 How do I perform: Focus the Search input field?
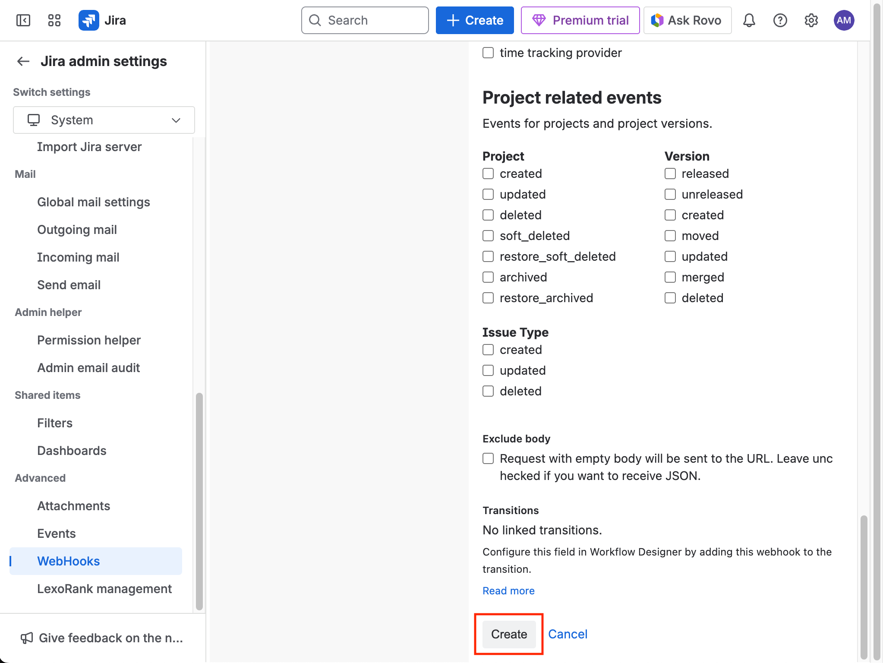coord(365,20)
